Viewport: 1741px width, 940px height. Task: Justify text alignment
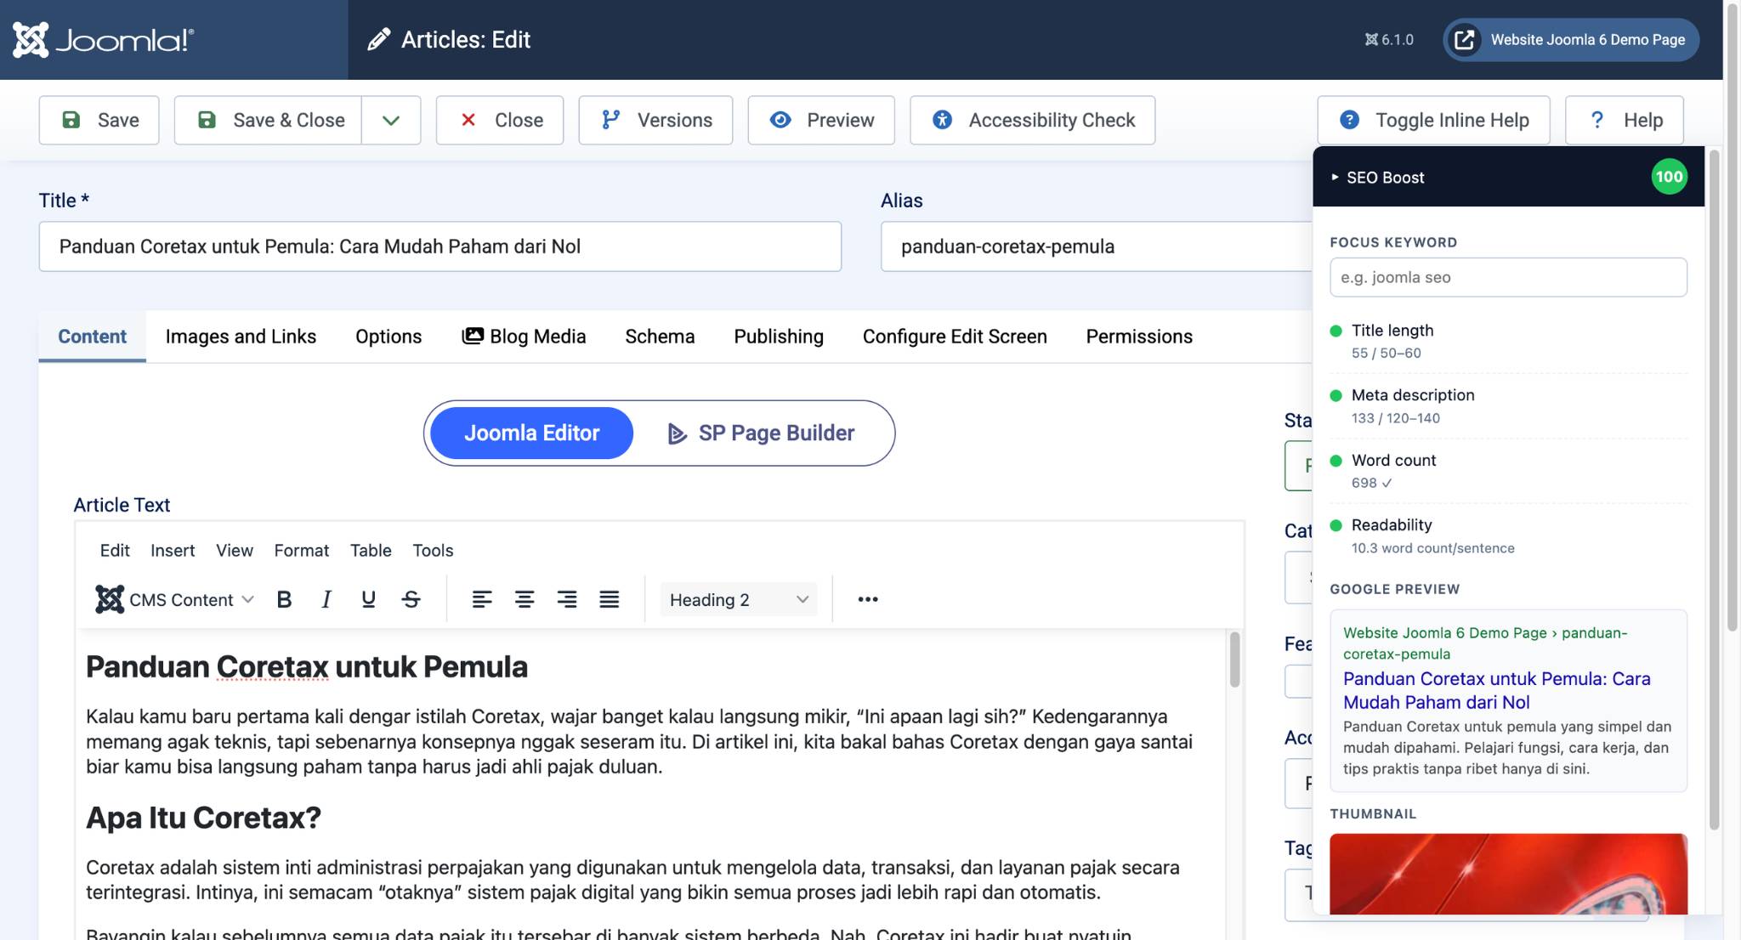tap(609, 600)
